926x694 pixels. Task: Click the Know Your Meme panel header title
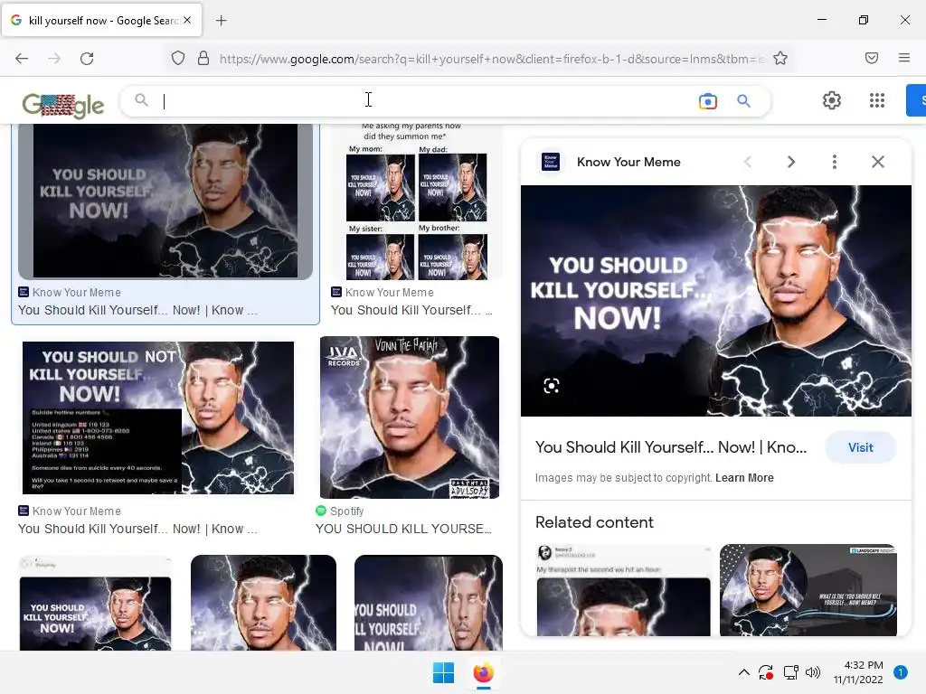pyautogui.click(x=628, y=162)
